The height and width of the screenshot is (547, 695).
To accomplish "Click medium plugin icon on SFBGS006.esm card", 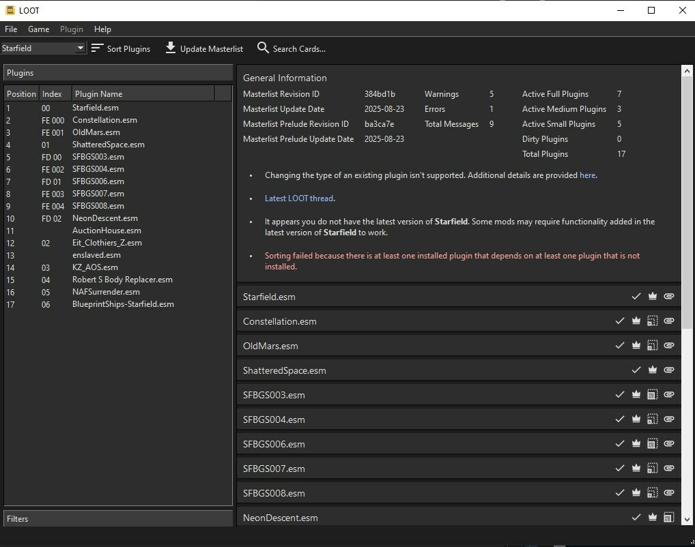I will 653,443.
